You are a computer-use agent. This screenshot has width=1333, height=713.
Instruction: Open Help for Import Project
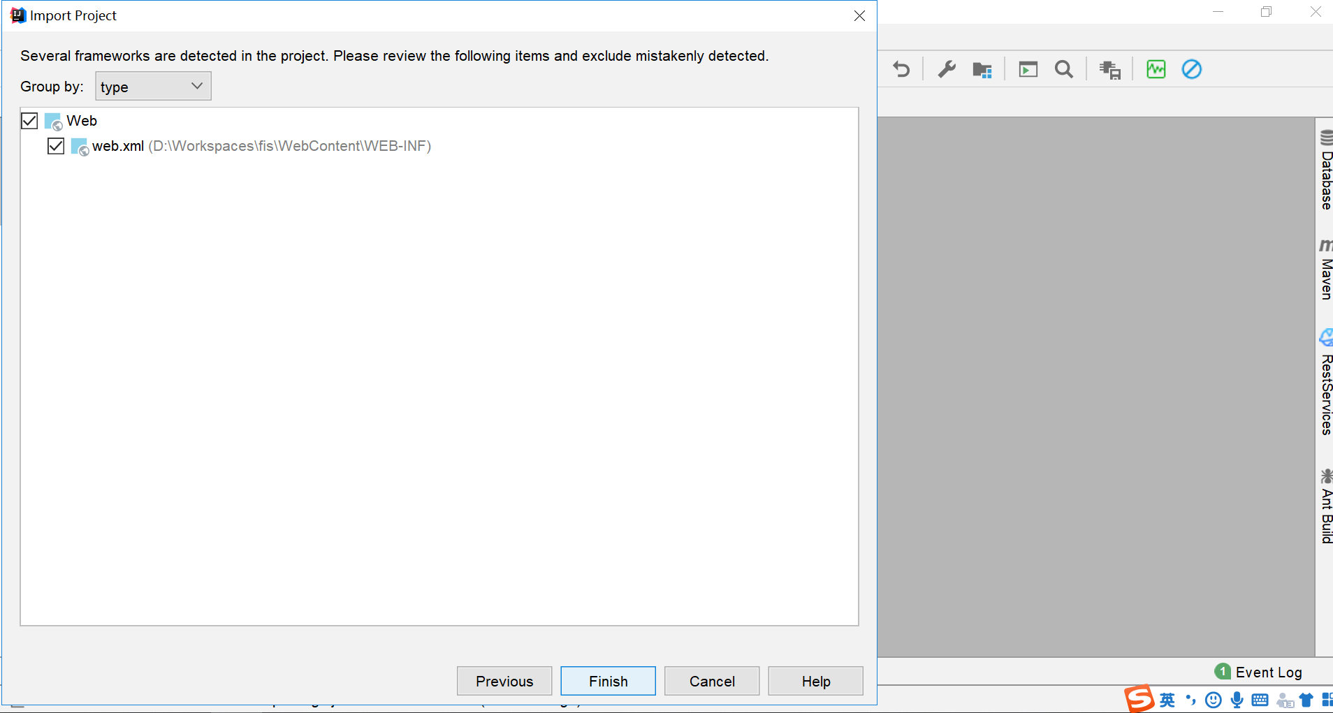(816, 681)
